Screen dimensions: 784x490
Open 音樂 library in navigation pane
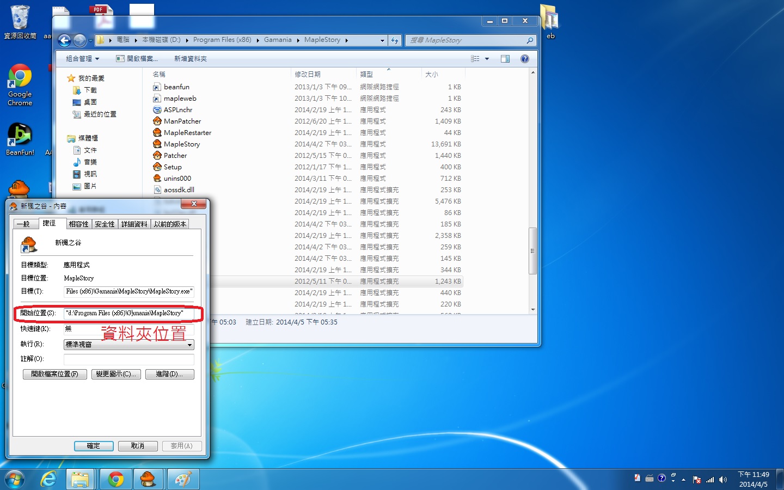[x=90, y=162]
